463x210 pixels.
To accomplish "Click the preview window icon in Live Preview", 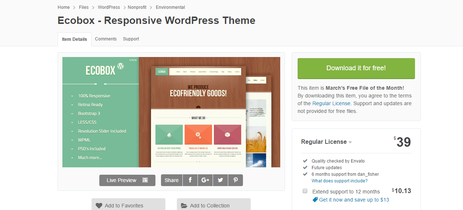I will pos(145,180).
